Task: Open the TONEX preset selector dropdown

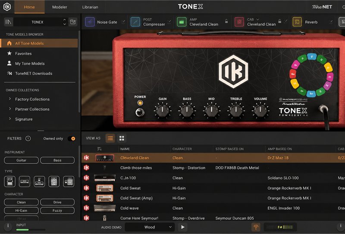Action: tap(40, 22)
